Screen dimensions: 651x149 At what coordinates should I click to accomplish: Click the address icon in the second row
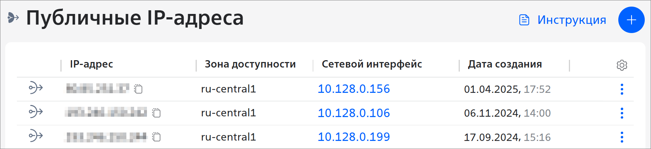[x=36, y=112]
